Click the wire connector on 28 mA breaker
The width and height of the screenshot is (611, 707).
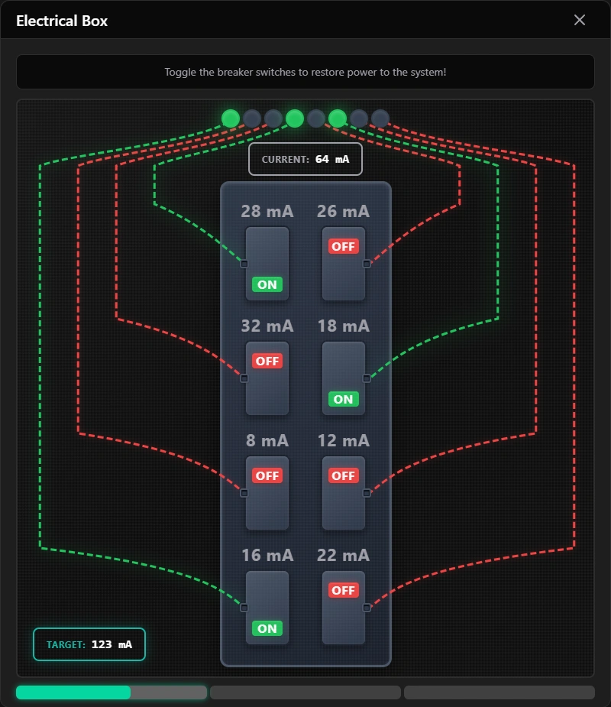click(x=244, y=264)
